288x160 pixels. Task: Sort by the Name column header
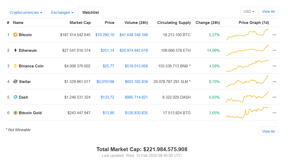18,23
